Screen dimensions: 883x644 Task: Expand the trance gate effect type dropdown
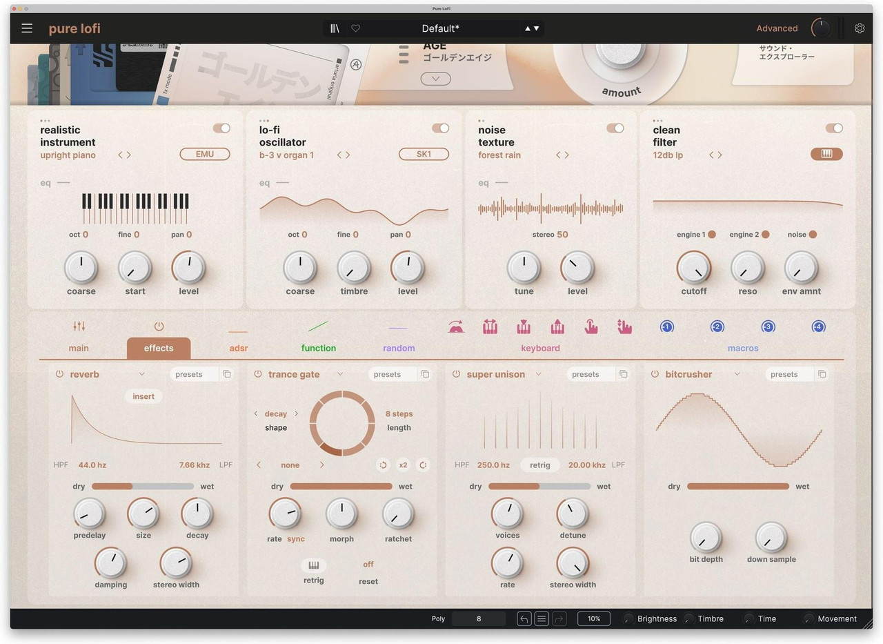340,374
